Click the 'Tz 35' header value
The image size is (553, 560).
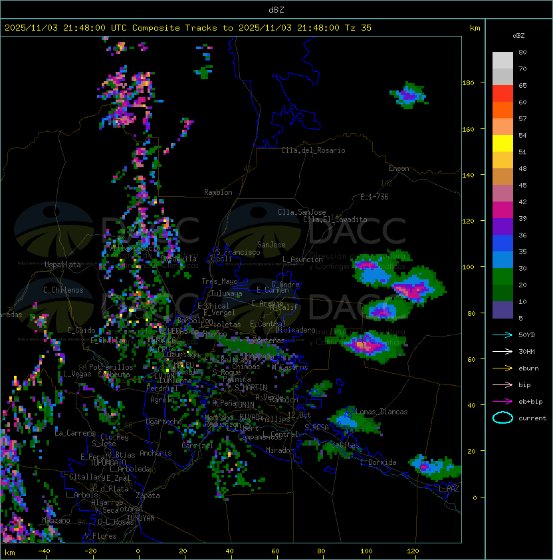pos(358,27)
